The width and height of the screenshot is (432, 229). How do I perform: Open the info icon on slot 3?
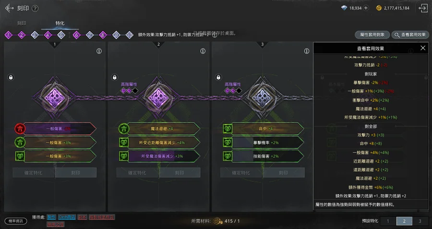pyautogui.click(x=307, y=51)
